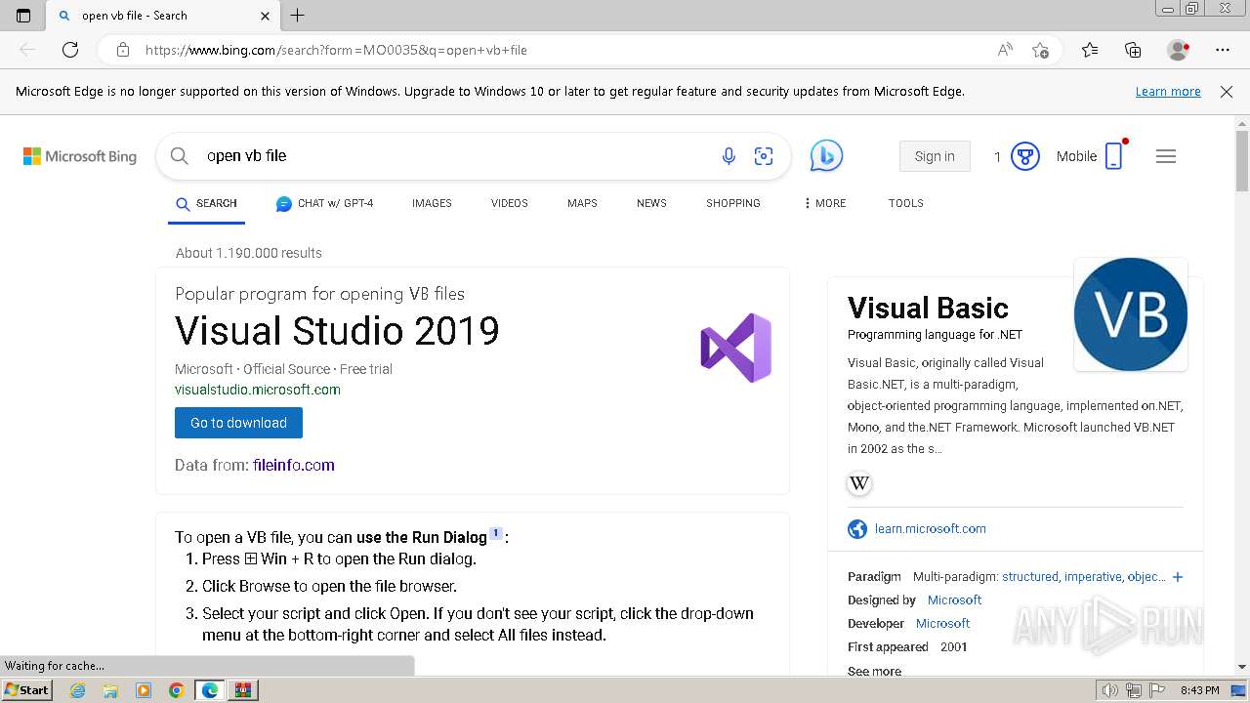Switch to the MAPS tab

582,203
